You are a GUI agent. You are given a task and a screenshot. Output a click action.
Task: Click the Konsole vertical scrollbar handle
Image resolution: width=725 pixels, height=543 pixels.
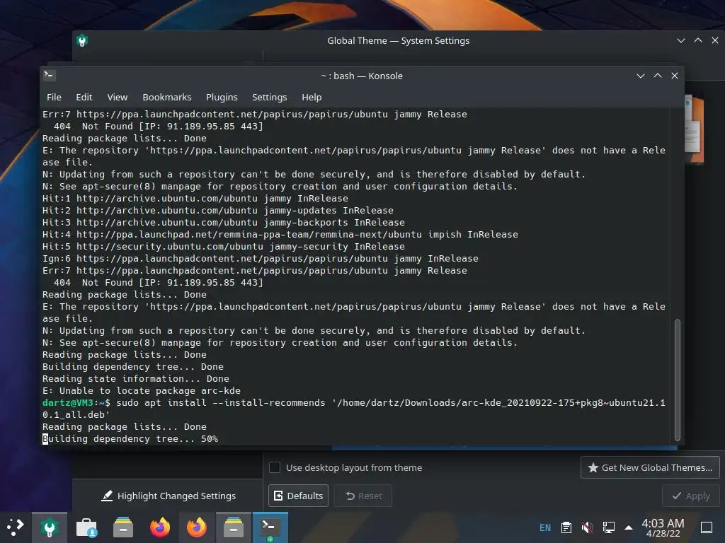tap(678, 380)
